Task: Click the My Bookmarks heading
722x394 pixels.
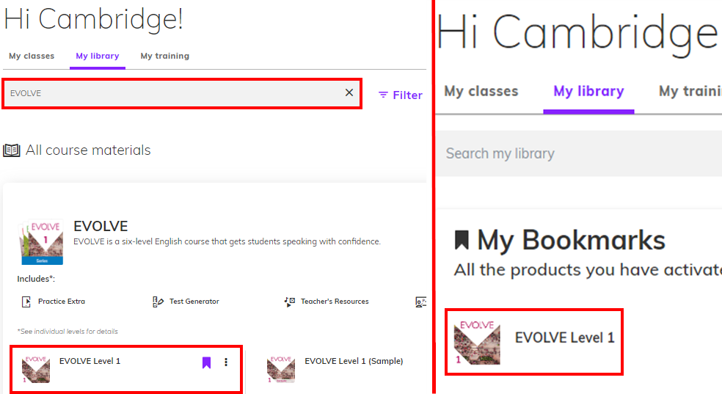Action: click(571, 240)
